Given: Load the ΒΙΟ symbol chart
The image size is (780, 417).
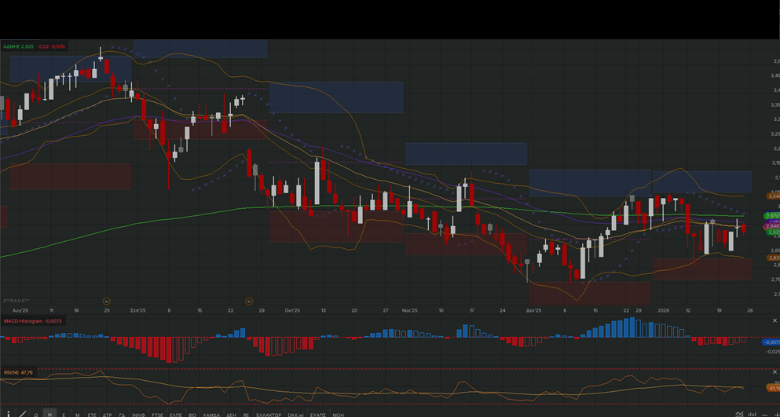Looking at the screenshot, I should 192,415.
